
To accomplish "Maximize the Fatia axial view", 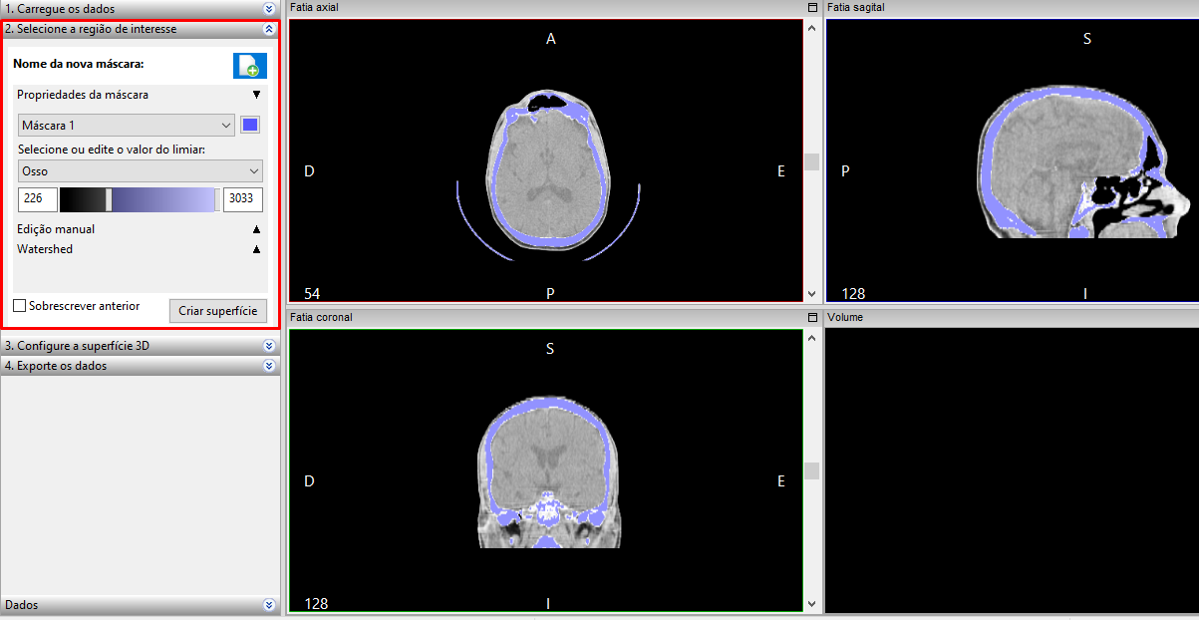I will 812,7.
